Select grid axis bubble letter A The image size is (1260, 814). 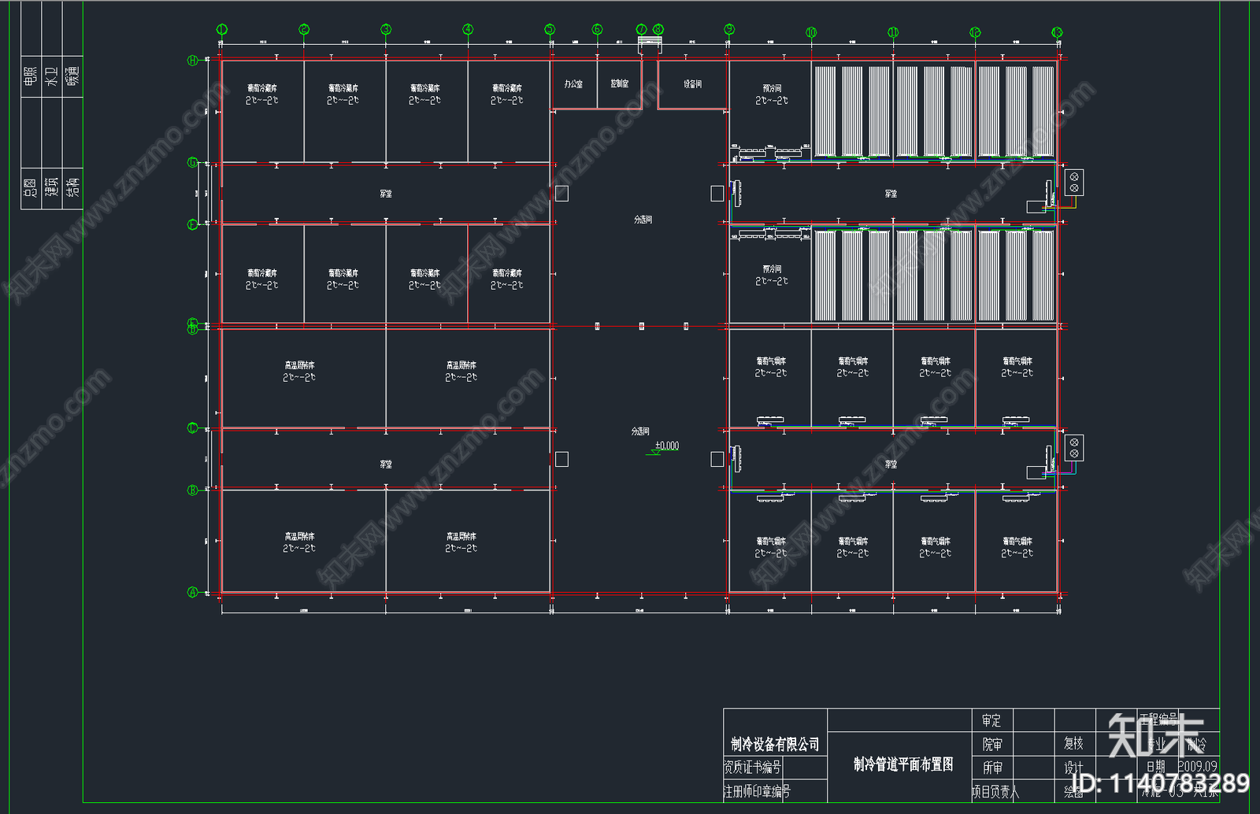192,592
